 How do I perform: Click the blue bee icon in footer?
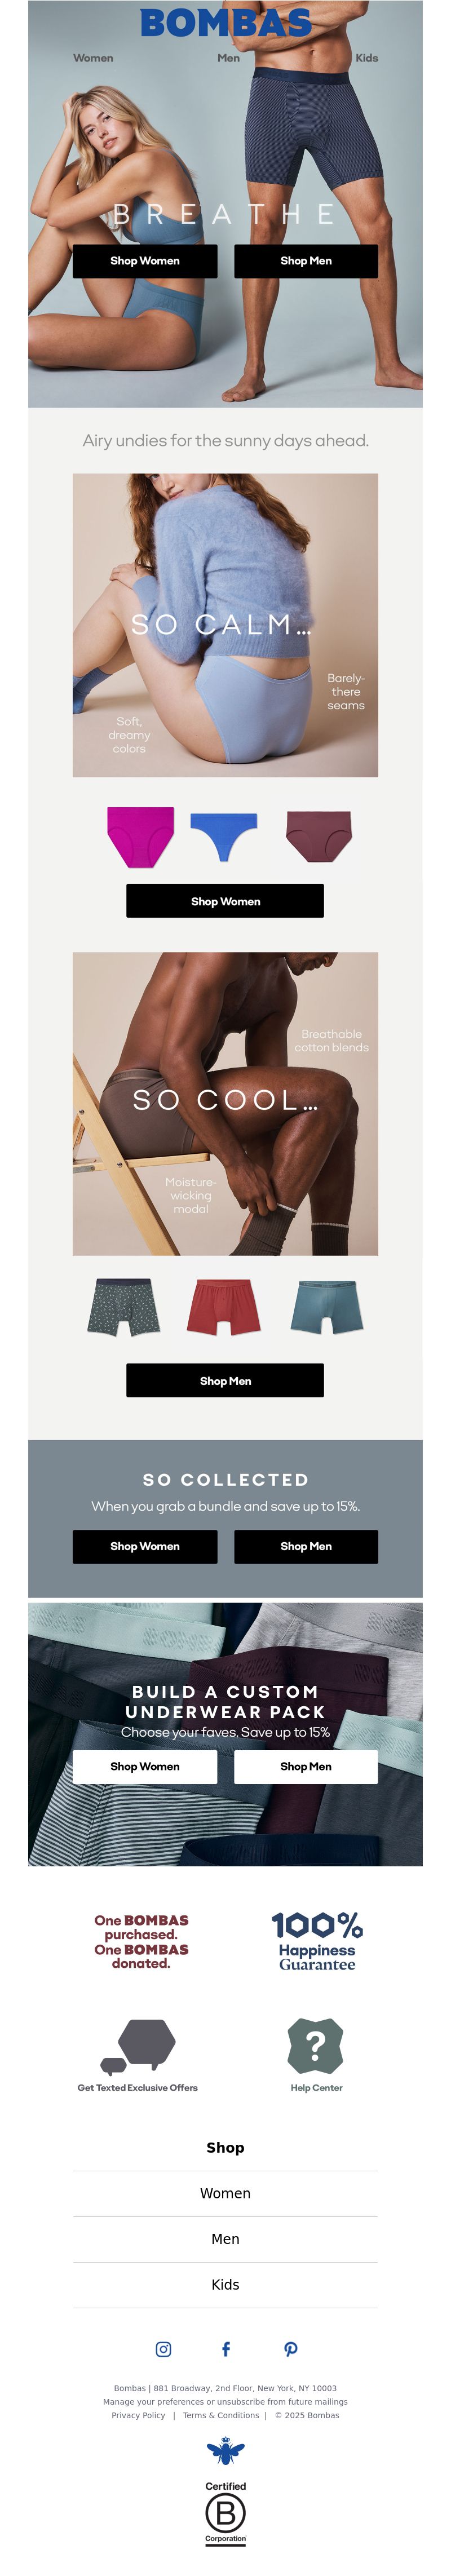[x=225, y=2451]
